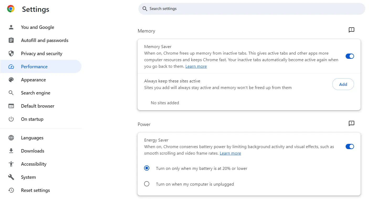The height and width of the screenshot is (199, 369).
Task: Click the Search settings input field
Action: 252,9
